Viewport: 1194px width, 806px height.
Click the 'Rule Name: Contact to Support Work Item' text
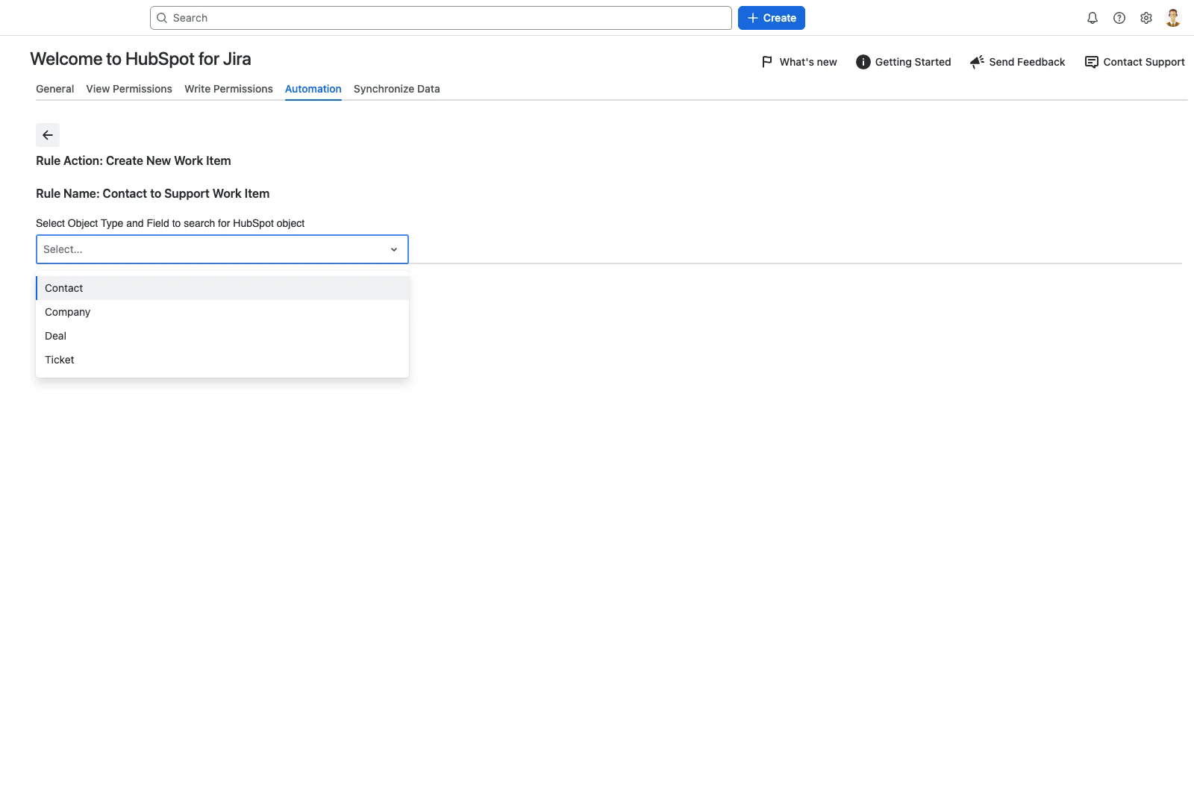pos(153,193)
